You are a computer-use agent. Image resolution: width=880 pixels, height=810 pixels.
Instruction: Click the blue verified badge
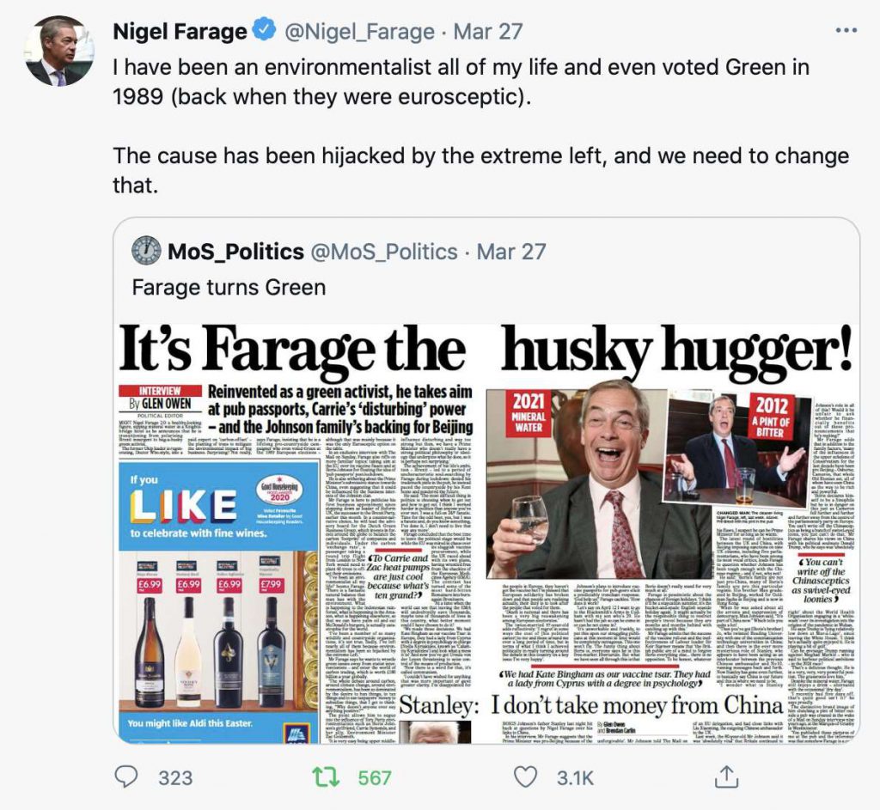click(x=265, y=30)
